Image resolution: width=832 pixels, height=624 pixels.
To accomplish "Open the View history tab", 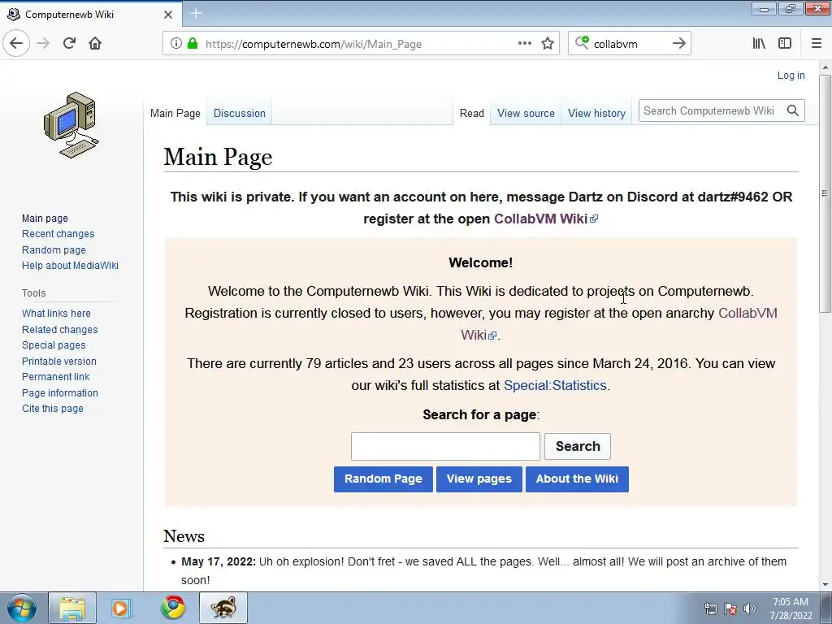I will [x=596, y=113].
